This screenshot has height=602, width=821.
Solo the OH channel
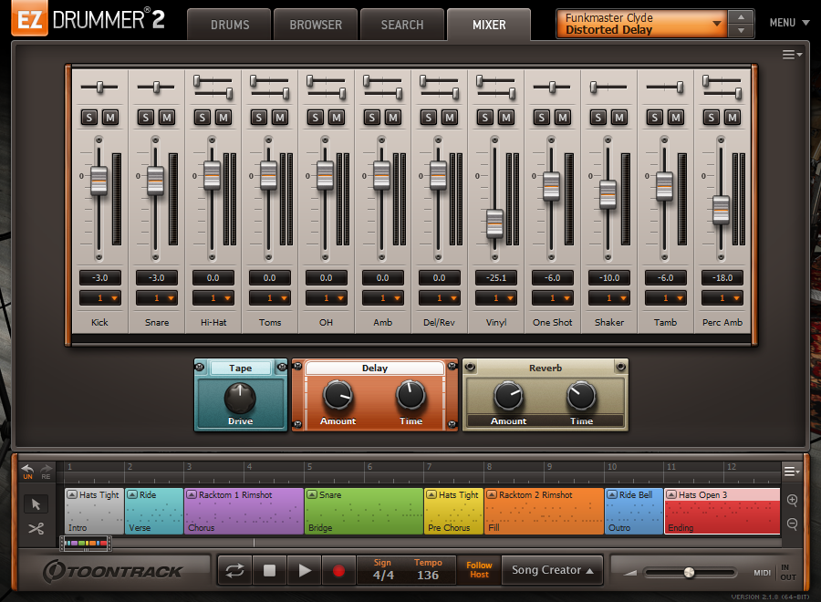316,118
